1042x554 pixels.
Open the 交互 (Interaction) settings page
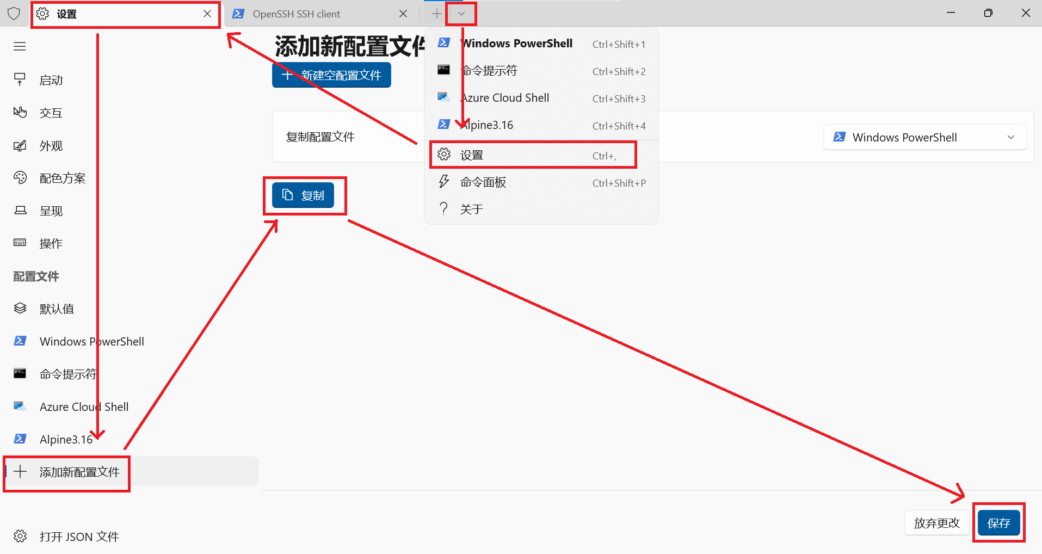(x=51, y=113)
